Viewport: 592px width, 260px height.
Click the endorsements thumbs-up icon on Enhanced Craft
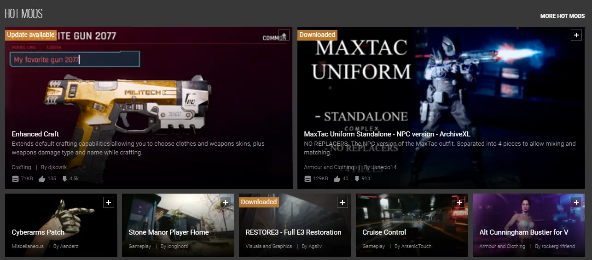[42, 178]
